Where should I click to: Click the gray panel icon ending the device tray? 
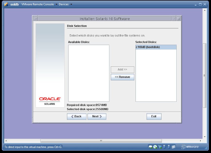coord(174,147)
